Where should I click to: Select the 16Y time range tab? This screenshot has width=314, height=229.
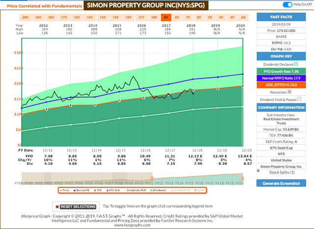77,18
